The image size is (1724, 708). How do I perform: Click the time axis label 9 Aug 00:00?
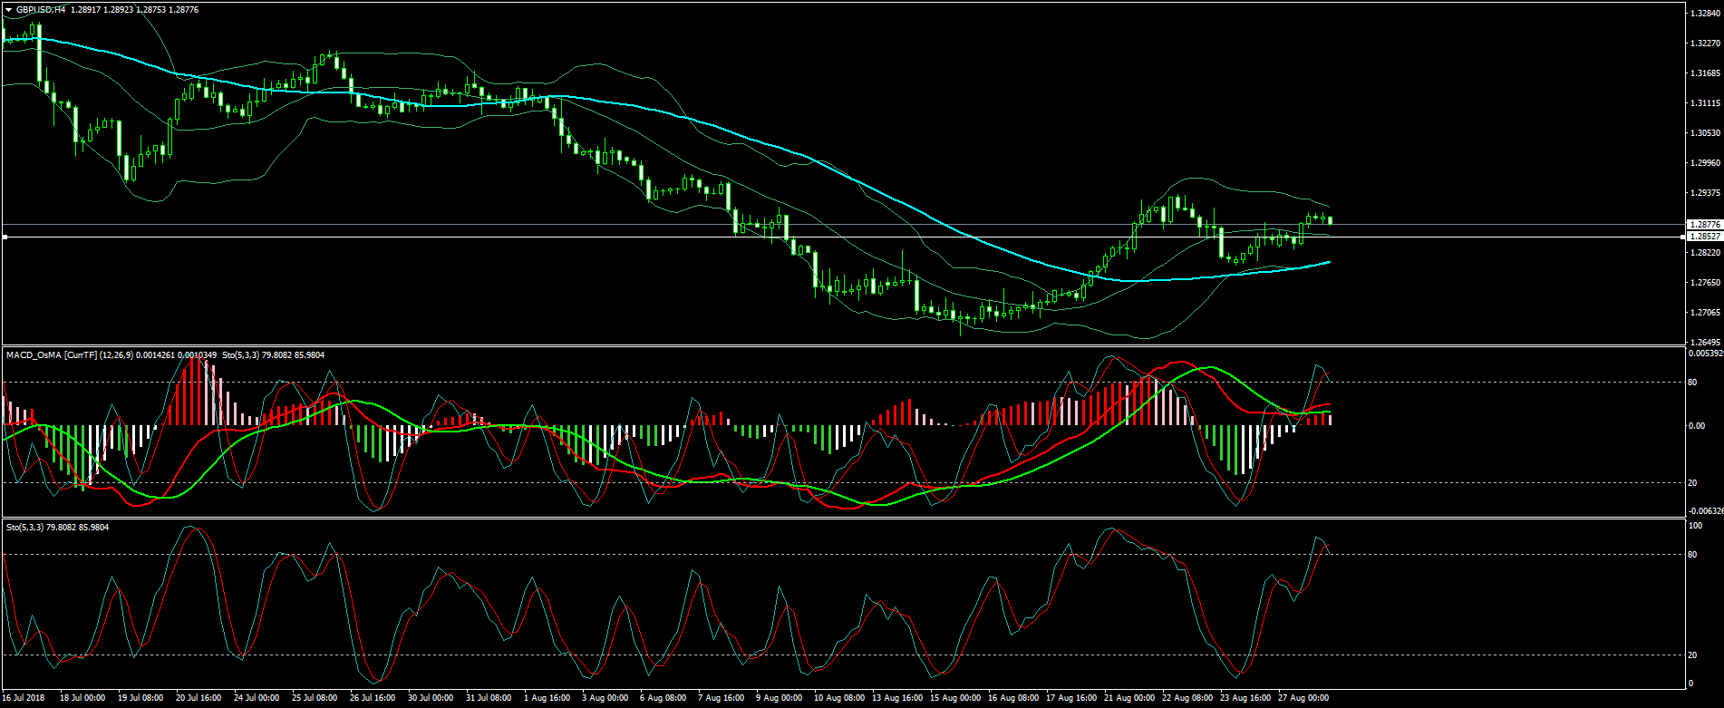tap(780, 698)
